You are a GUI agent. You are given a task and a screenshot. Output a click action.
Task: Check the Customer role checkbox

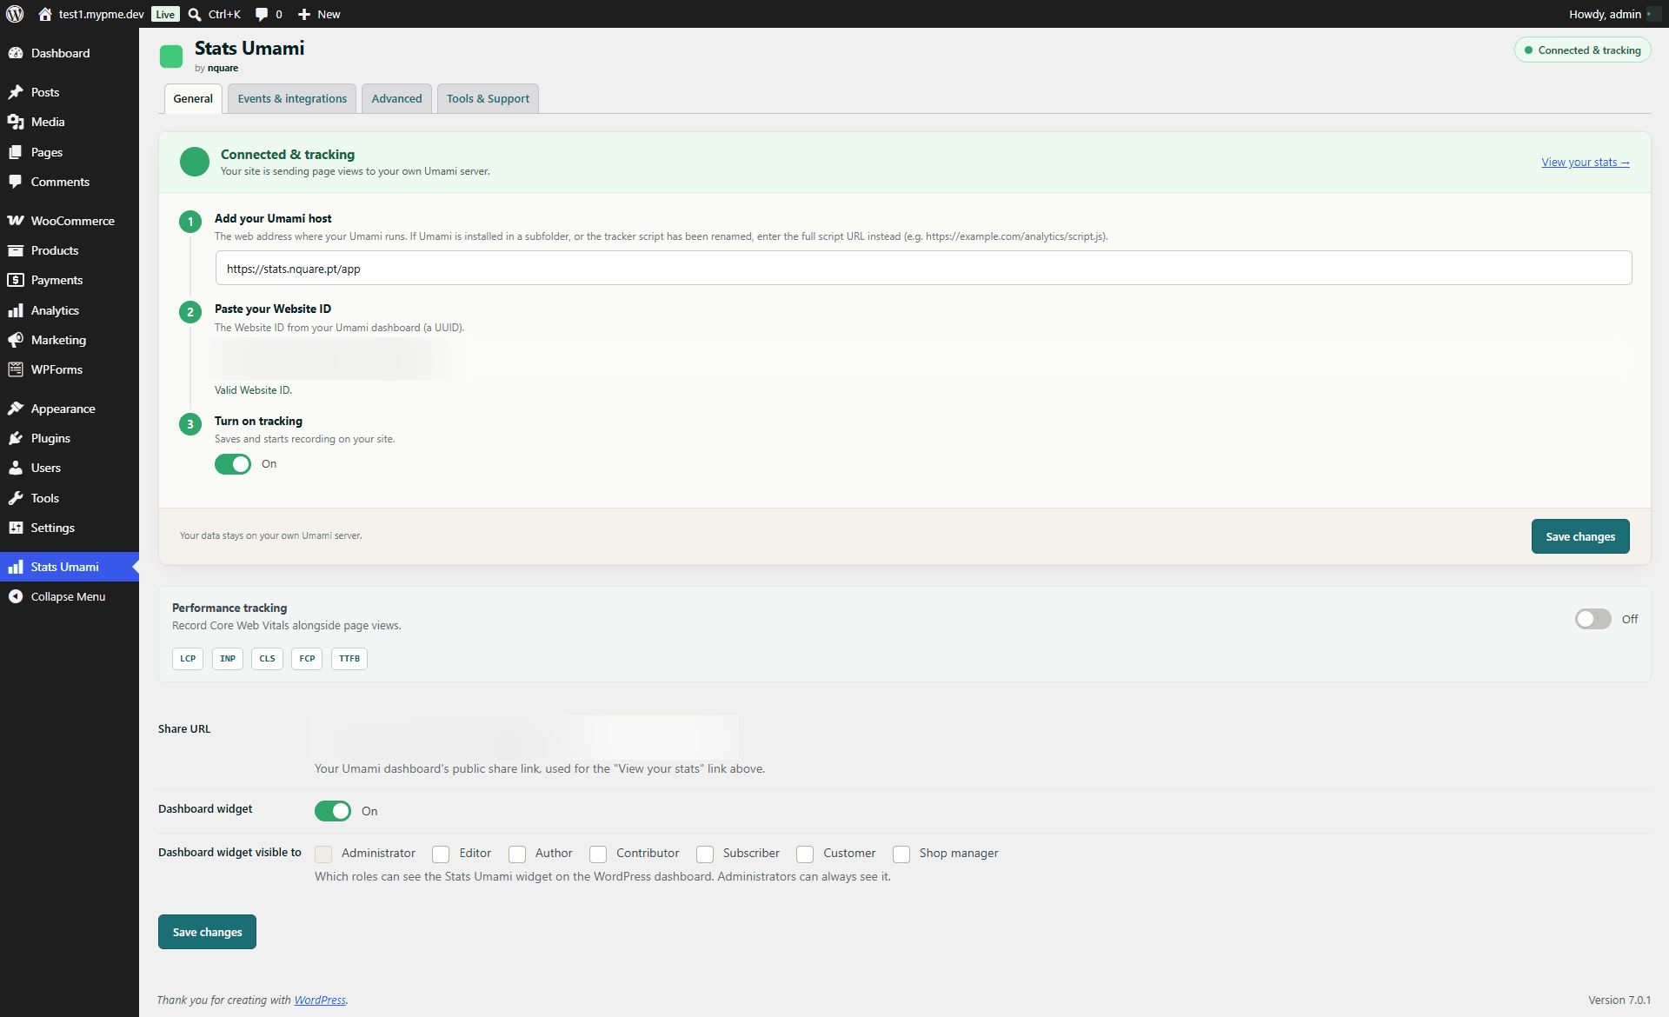pos(805,854)
